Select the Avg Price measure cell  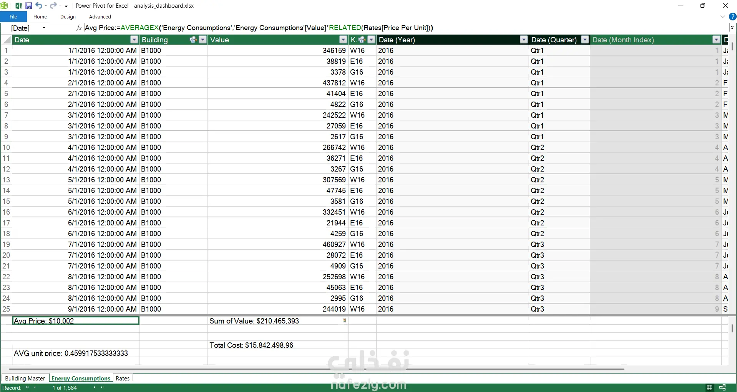(x=76, y=321)
